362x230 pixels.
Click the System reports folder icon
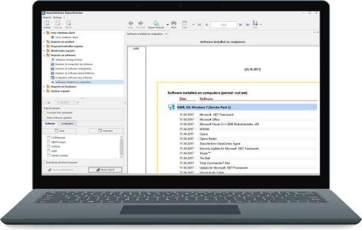[x=48, y=91]
